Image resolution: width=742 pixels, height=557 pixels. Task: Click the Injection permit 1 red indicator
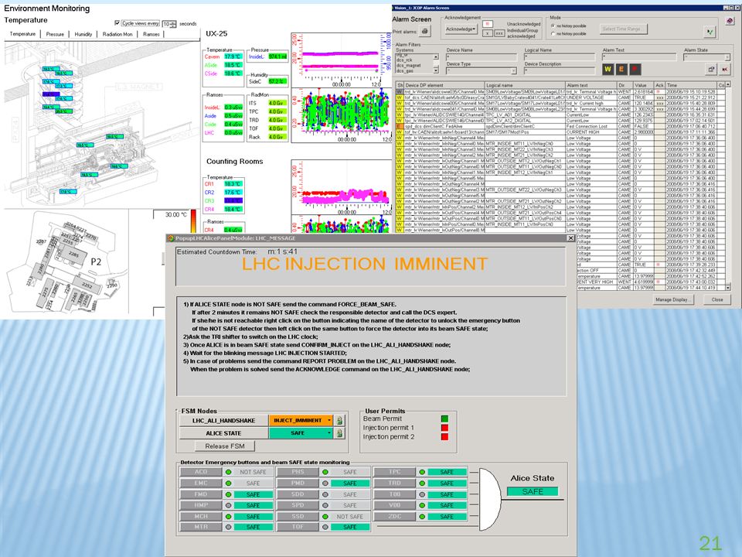point(444,428)
